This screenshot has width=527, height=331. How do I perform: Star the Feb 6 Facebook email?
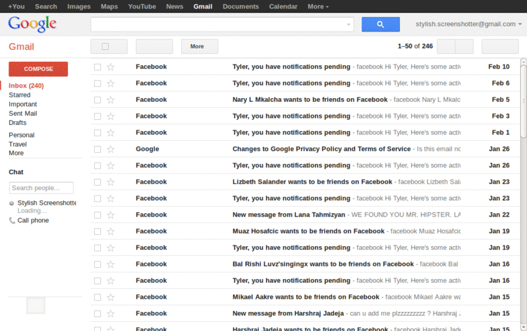[111, 84]
